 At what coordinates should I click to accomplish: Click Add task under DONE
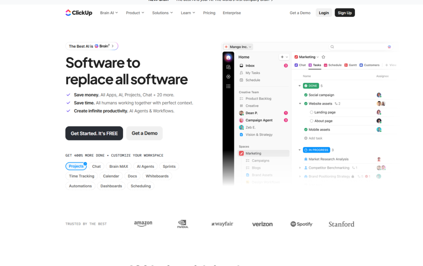313,138
